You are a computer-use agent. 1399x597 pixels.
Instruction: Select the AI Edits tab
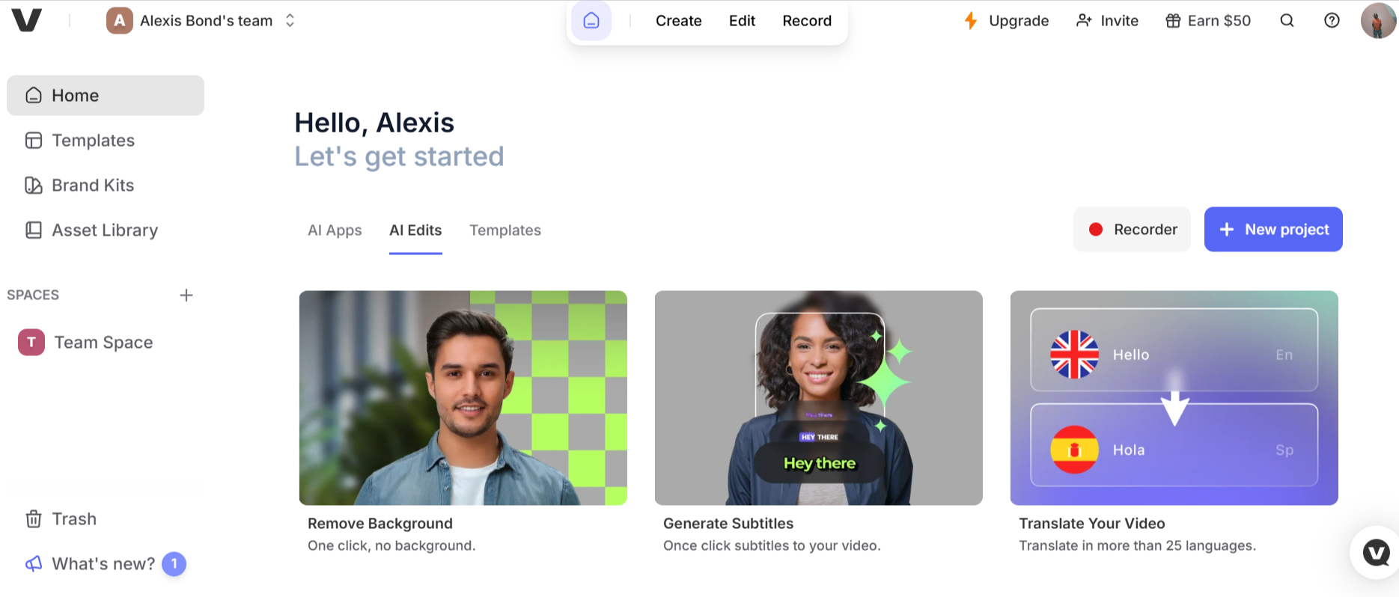pyautogui.click(x=415, y=230)
